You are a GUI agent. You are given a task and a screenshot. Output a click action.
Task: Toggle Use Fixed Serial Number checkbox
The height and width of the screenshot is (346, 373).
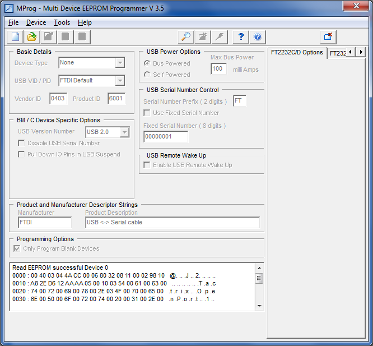(147, 113)
